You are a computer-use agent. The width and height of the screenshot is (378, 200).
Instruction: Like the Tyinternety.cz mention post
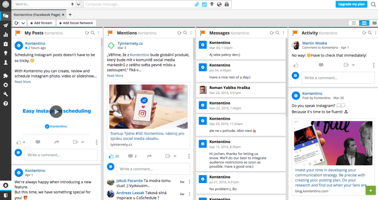click(111, 156)
